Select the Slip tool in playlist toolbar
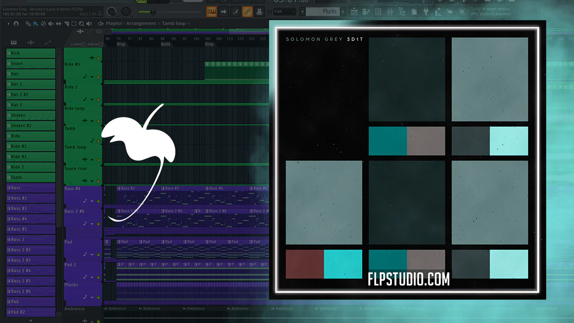This screenshot has width=574, height=323. click(x=59, y=23)
